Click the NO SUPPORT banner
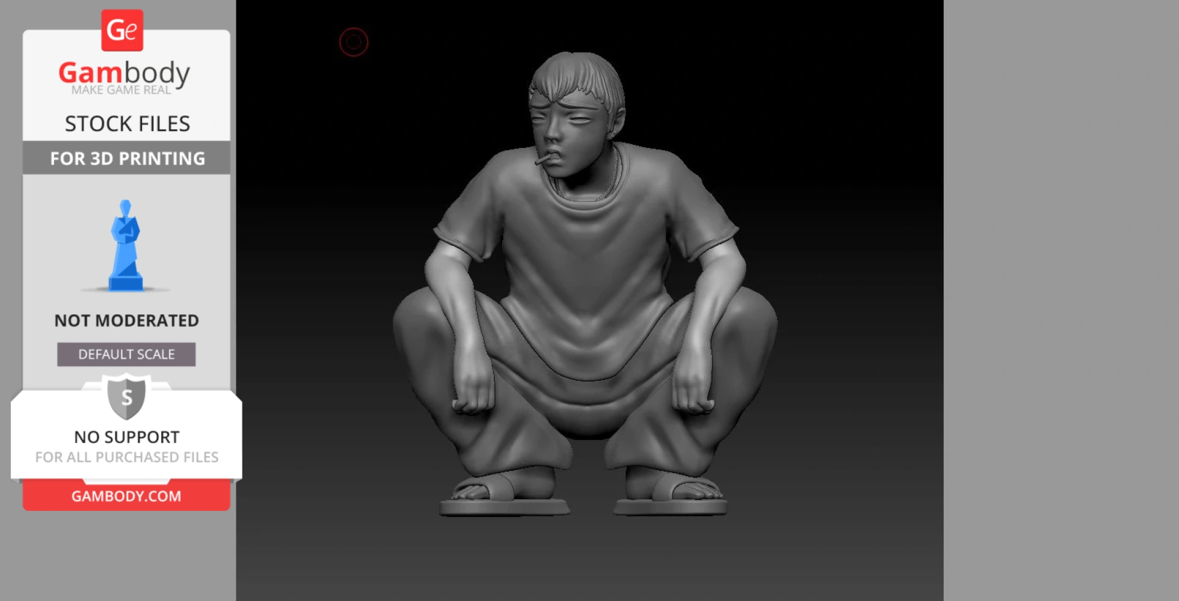Image resolution: width=1179 pixels, height=601 pixels. pyautogui.click(x=125, y=437)
